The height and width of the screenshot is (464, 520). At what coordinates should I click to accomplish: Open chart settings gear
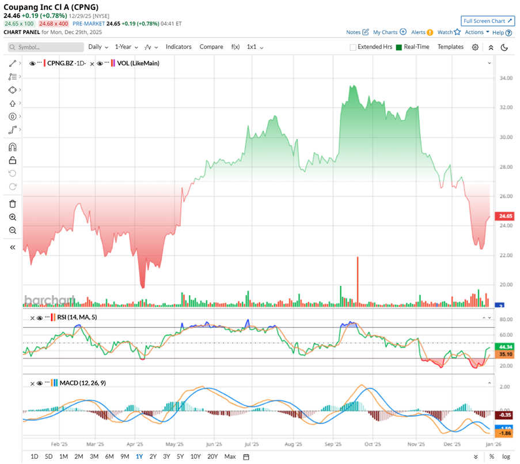click(x=475, y=47)
